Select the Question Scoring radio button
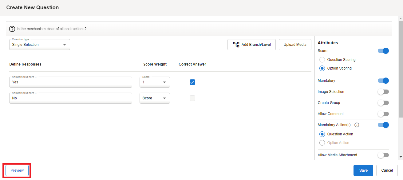The height and width of the screenshot is (180, 403). (322, 60)
